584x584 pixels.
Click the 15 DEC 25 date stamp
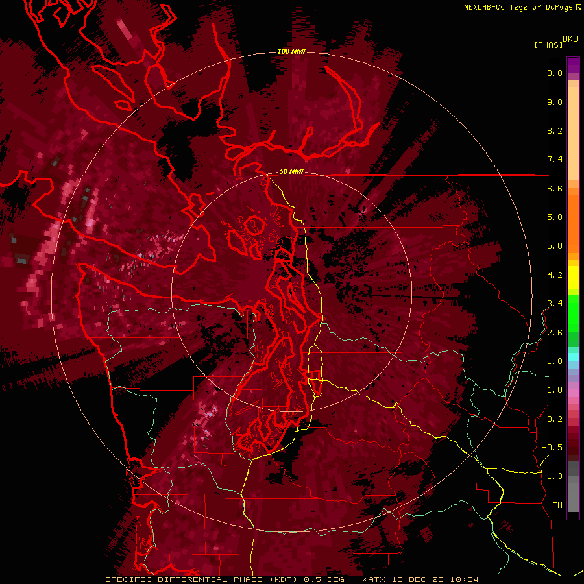[419, 579]
